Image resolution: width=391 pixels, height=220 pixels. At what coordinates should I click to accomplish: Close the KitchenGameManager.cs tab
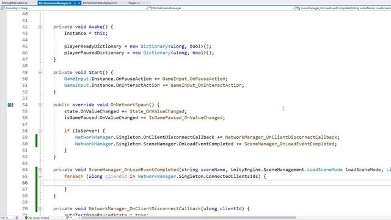(x=79, y=3)
